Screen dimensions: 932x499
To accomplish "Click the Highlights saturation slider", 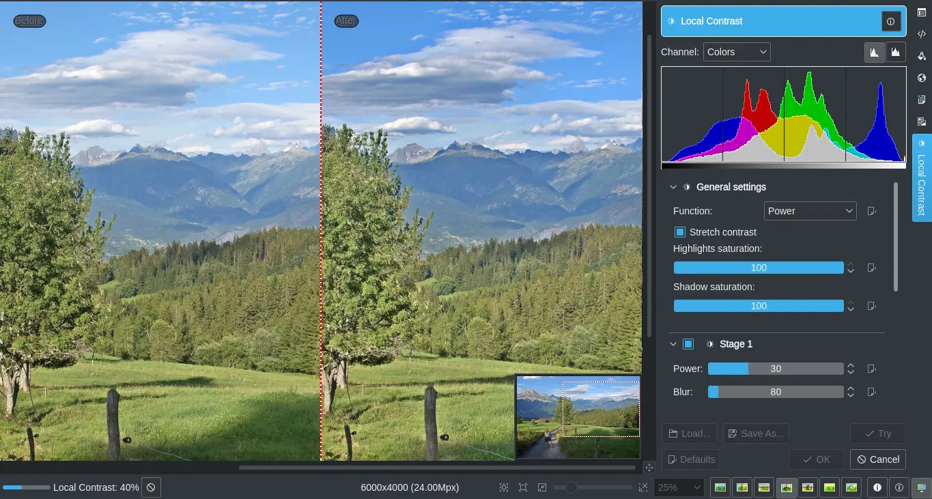I will click(758, 268).
